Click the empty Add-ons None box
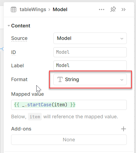This screenshot has width=136, height=153. tap(69, 140)
